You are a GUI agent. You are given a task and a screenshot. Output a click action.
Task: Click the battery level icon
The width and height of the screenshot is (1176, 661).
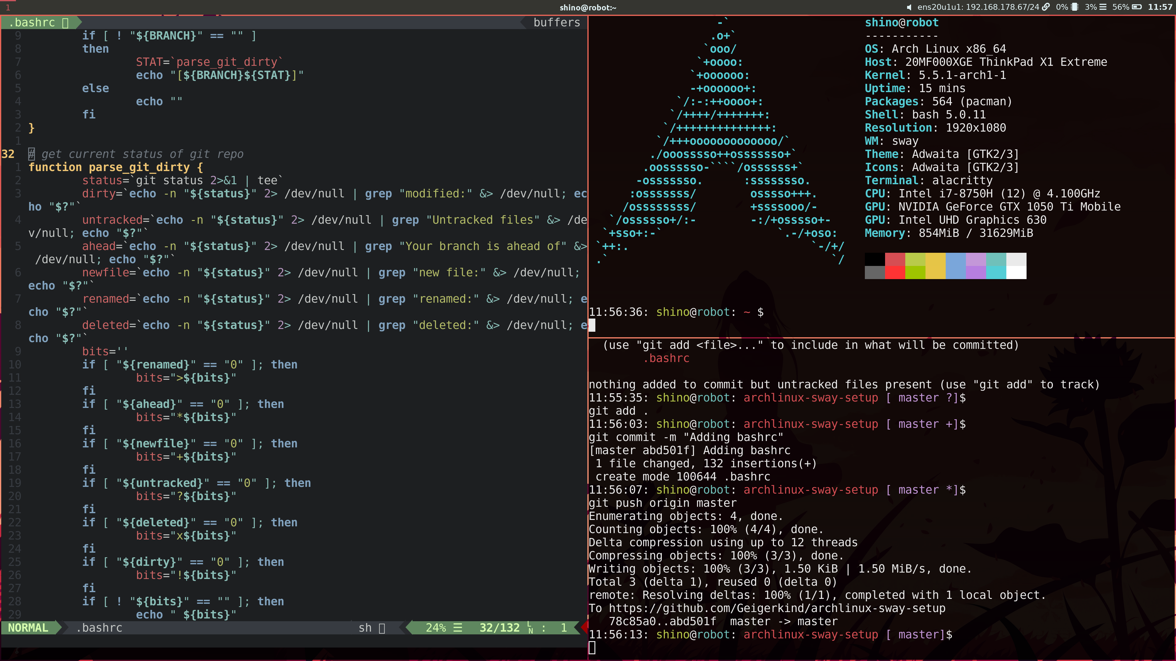(x=1137, y=7)
